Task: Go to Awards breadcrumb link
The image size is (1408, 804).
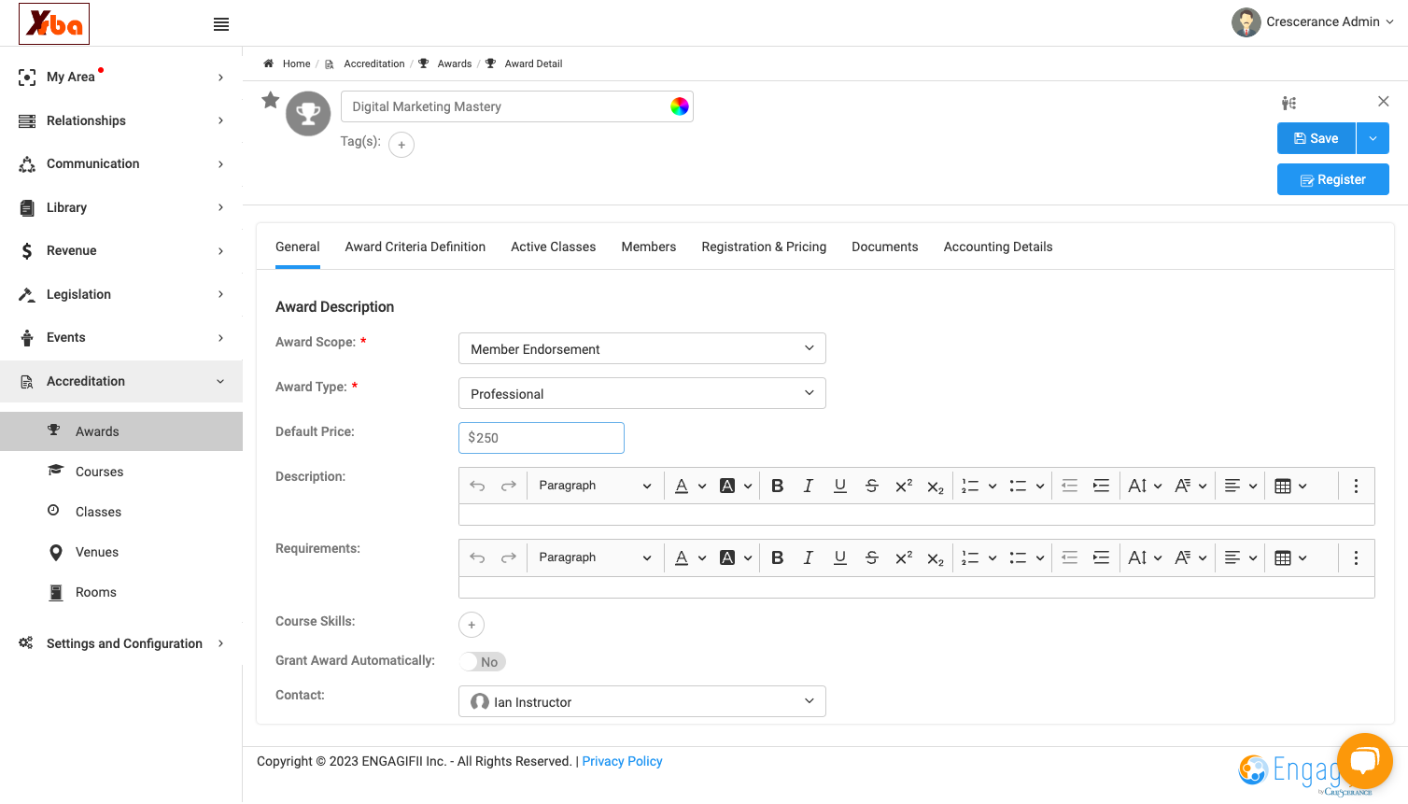Action: pyautogui.click(x=455, y=63)
